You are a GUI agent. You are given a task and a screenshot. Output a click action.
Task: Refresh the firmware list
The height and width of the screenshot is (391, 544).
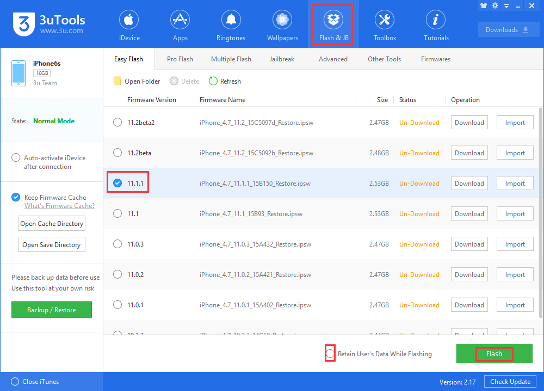tap(225, 81)
